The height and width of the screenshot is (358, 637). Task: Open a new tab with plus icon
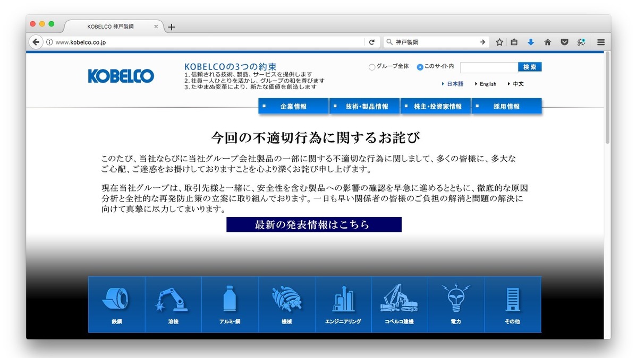pos(172,27)
